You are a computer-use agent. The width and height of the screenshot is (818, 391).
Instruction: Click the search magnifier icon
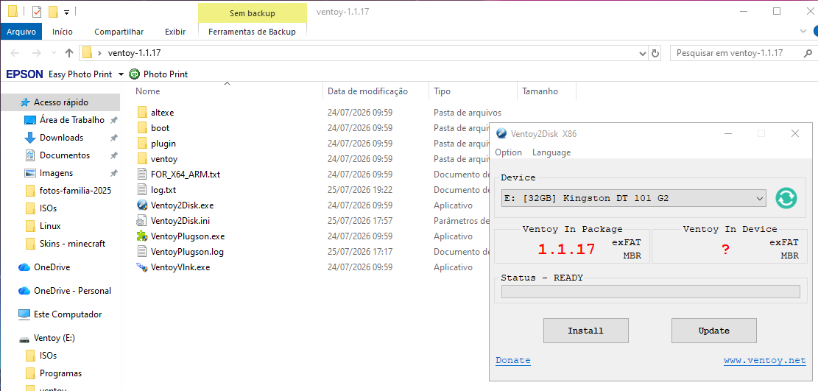808,53
